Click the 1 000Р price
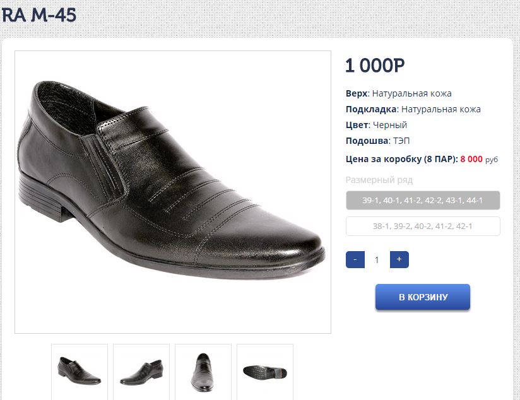The image size is (520, 400). tap(375, 66)
